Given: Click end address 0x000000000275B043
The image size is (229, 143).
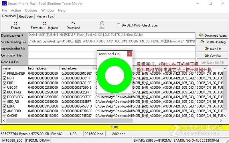Looking at the screenshot, I should 76,88.
